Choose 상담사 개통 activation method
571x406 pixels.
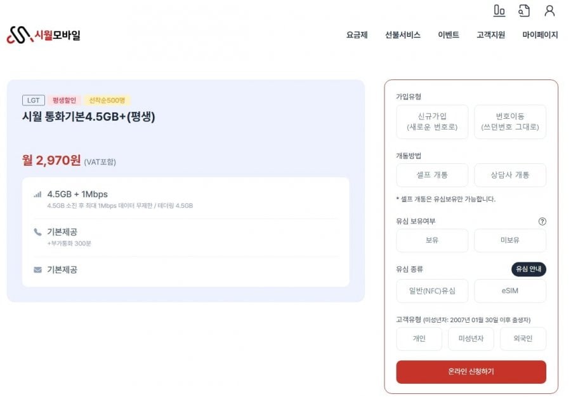[510, 175]
